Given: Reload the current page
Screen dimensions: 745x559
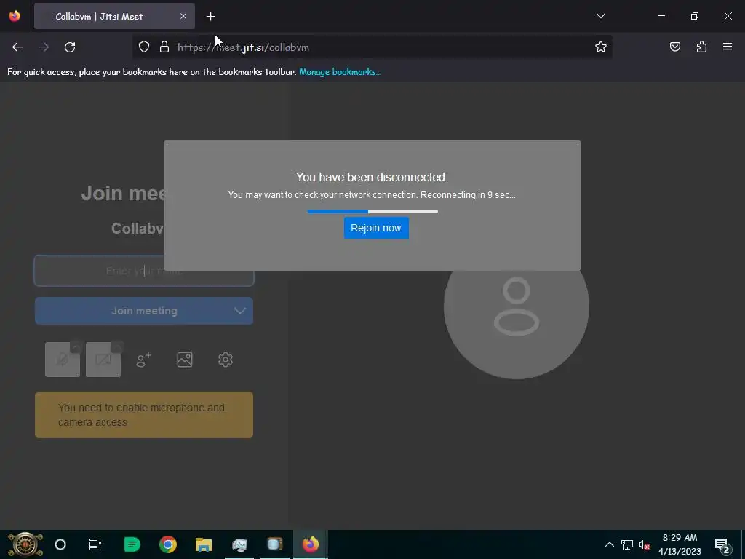Looking at the screenshot, I should [x=70, y=47].
